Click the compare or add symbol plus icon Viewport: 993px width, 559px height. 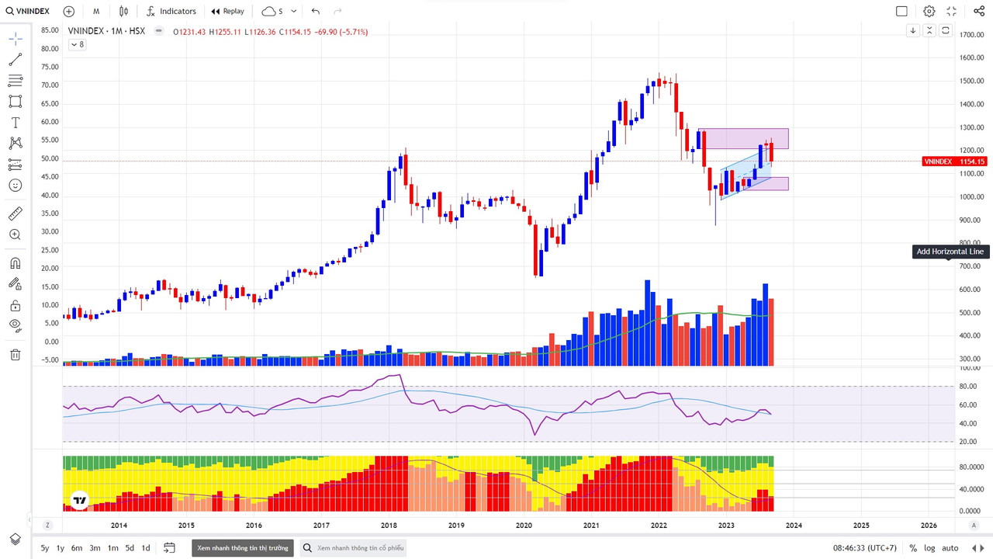pos(68,11)
